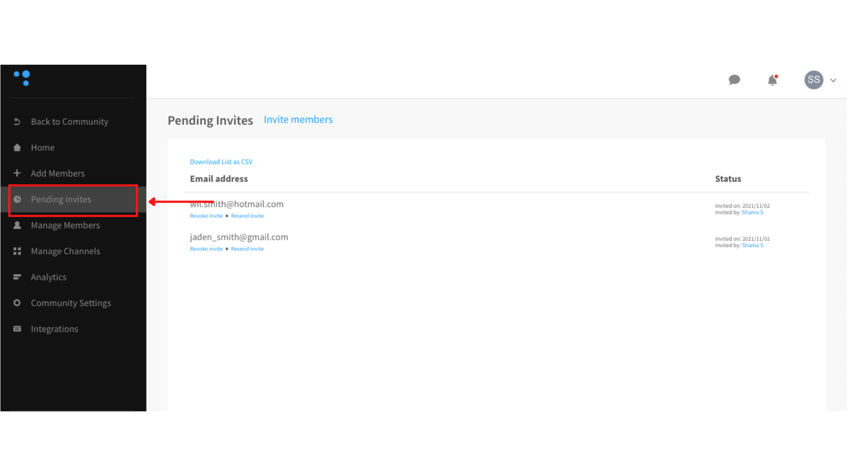Screen dimensions: 847x476
Task: Click the Integrations sidebar icon
Action: [x=17, y=329]
